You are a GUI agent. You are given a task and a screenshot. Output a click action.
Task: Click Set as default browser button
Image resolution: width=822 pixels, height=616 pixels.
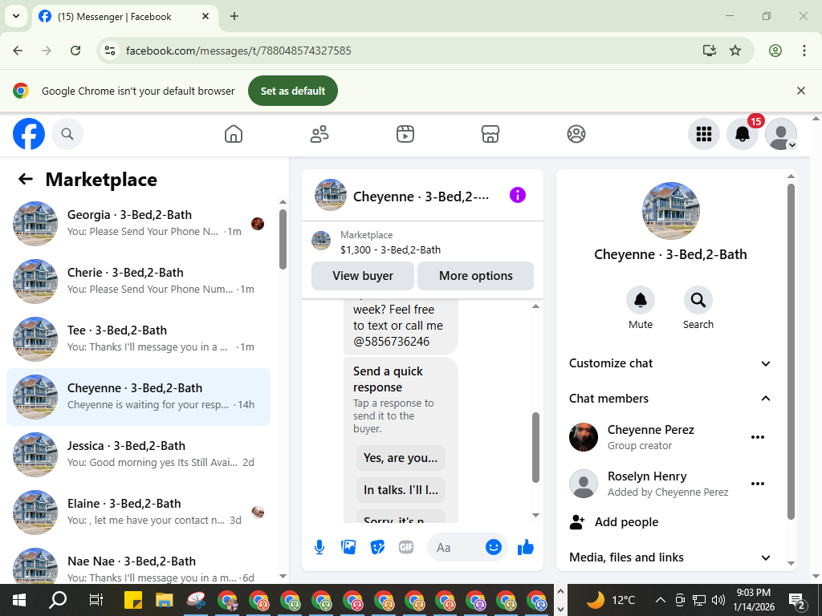pyautogui.click(x=293, y=91)
